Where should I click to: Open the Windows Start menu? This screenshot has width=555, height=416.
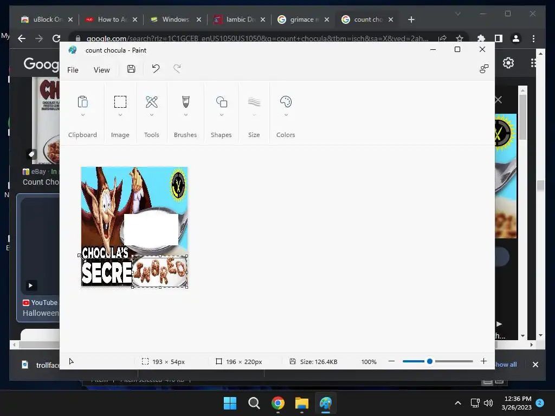230,403
